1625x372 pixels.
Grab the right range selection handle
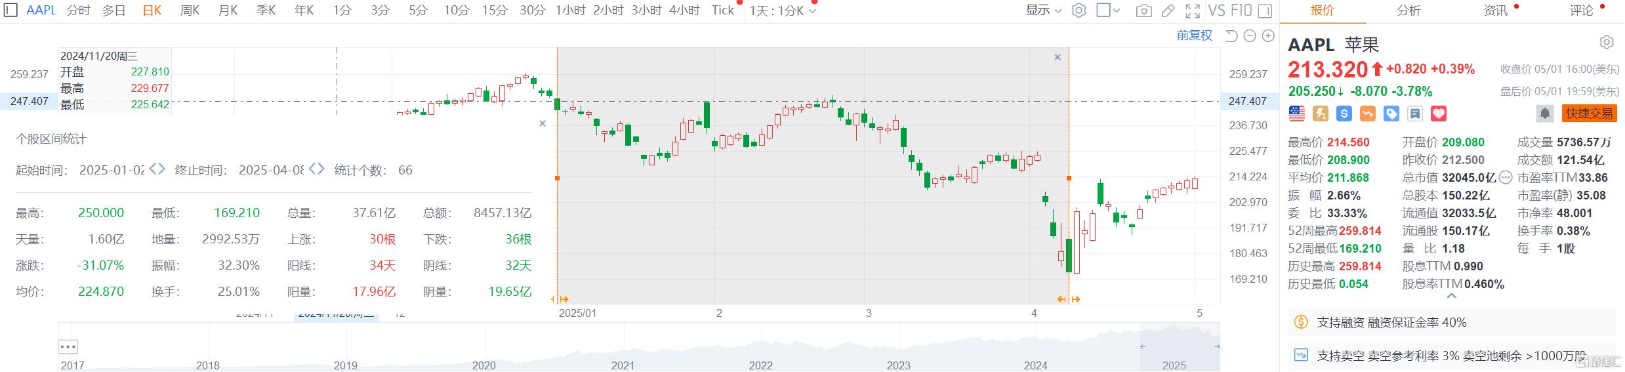(x=1069, y=178)
